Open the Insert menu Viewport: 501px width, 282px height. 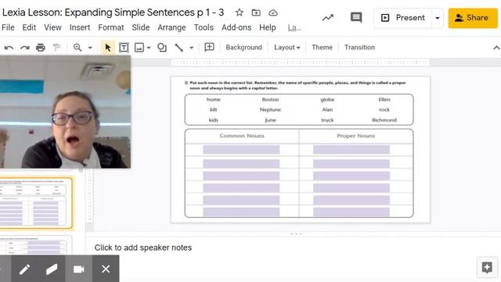point(80,27)
